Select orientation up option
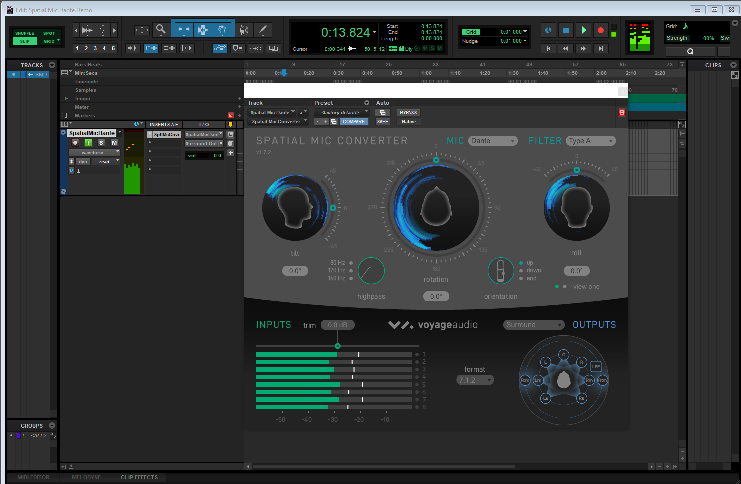This screenshot has width=741, height=484. (521, 263)
